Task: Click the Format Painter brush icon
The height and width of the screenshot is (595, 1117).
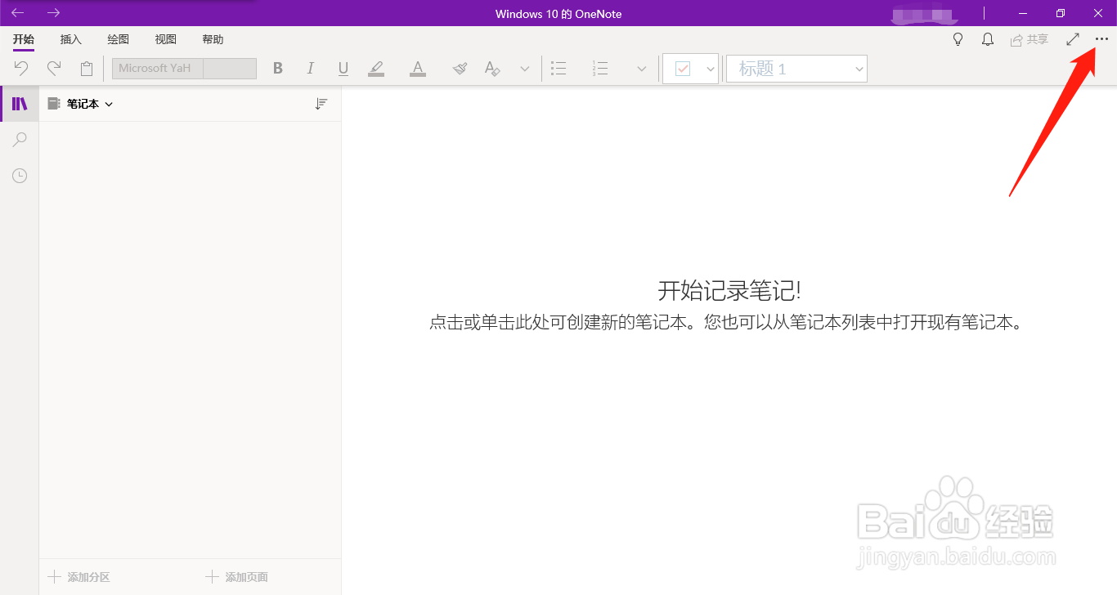Action: point(460,69)
